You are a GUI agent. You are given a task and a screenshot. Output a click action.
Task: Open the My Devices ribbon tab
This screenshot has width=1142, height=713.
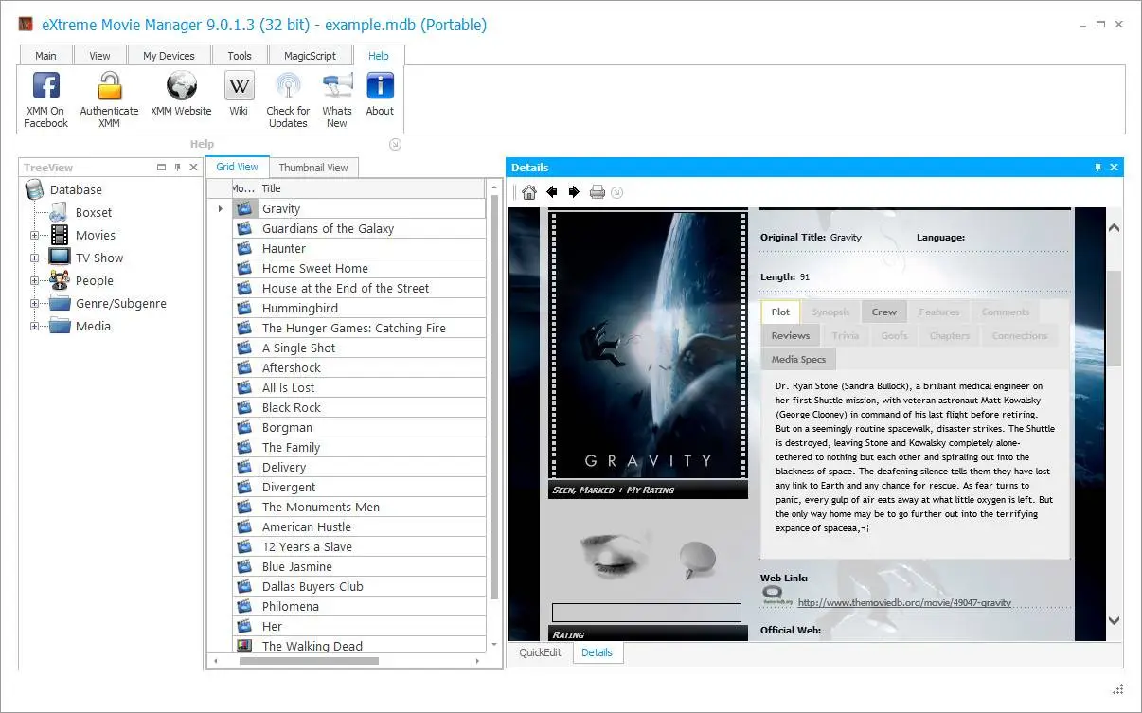pos(169,56)
